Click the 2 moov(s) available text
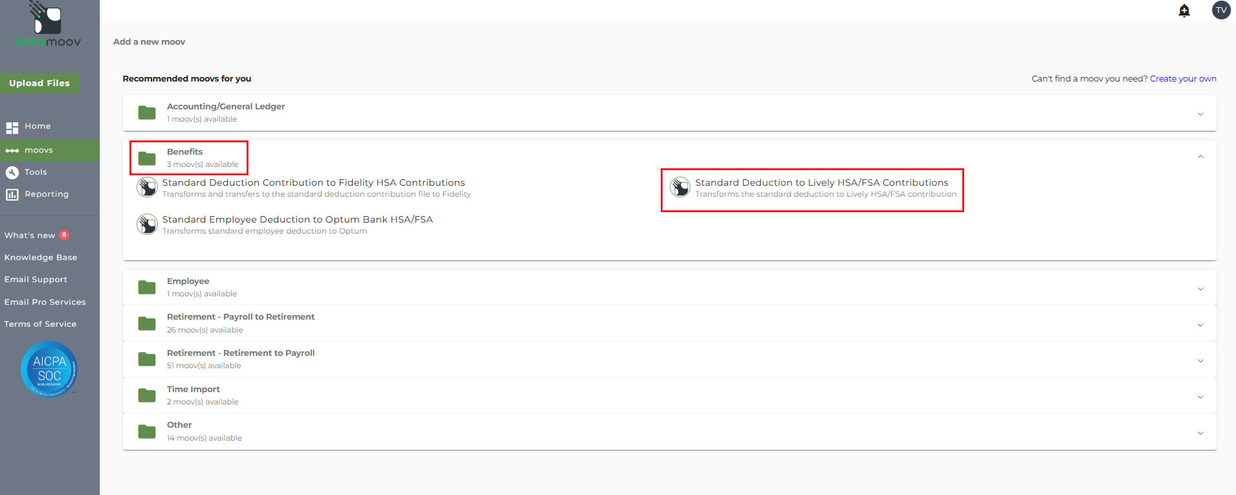The image size is (1236, 495). (x=203, y=402)
